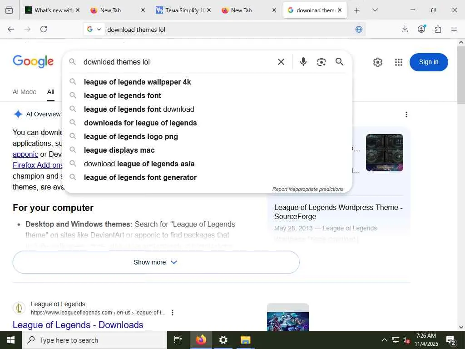
Task: Click the Google logo
Action: (33, 62)
